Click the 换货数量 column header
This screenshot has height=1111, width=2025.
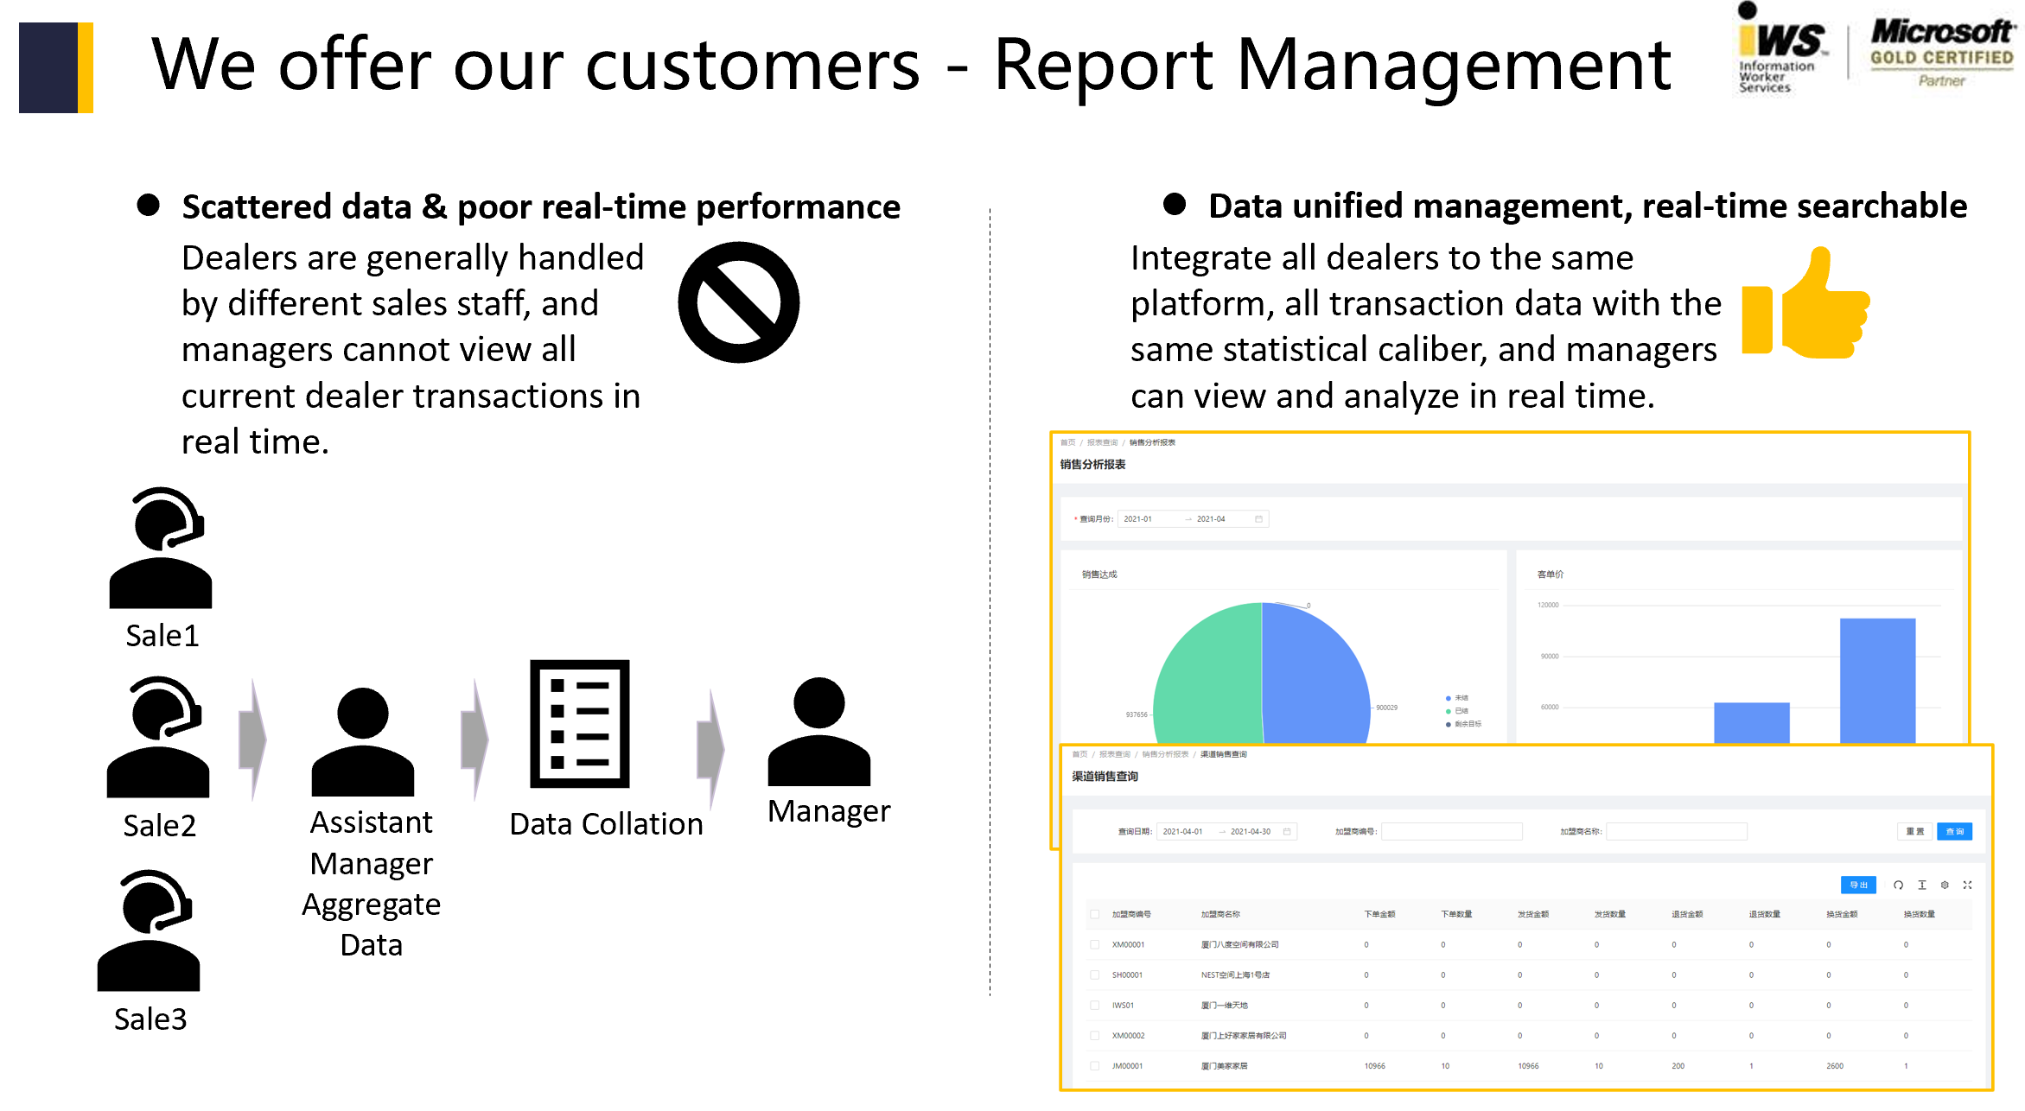click(1920, 914)
